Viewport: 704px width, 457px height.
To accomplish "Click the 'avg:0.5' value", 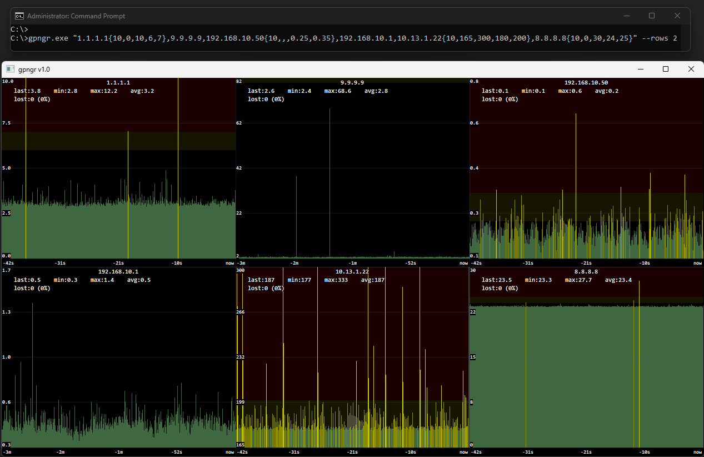I will point(139,280).
